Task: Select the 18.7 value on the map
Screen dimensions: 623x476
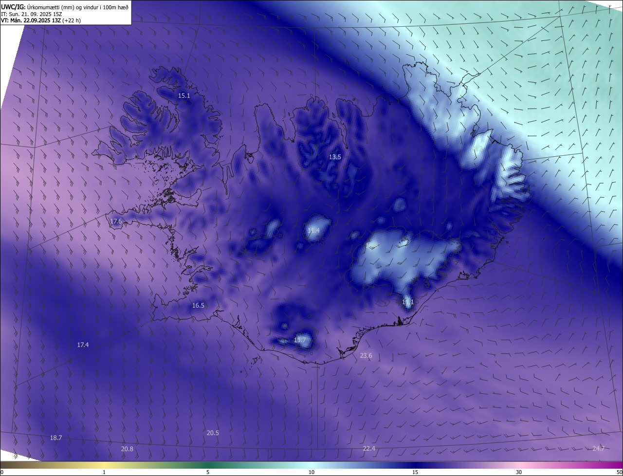Action: (x=56, y=438)
